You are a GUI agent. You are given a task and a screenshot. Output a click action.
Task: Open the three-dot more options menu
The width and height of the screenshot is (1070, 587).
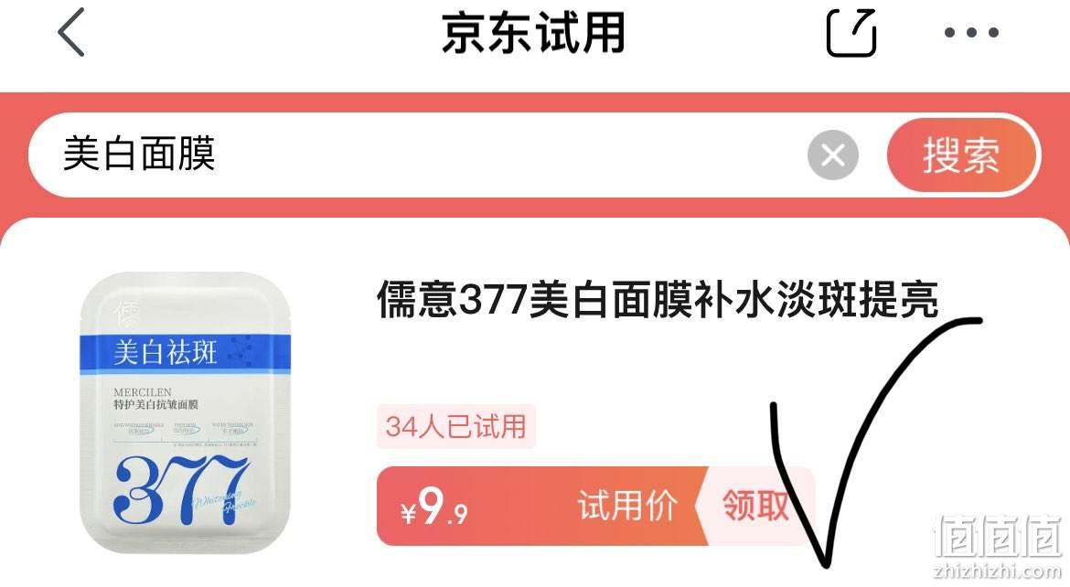coord(972,32)
